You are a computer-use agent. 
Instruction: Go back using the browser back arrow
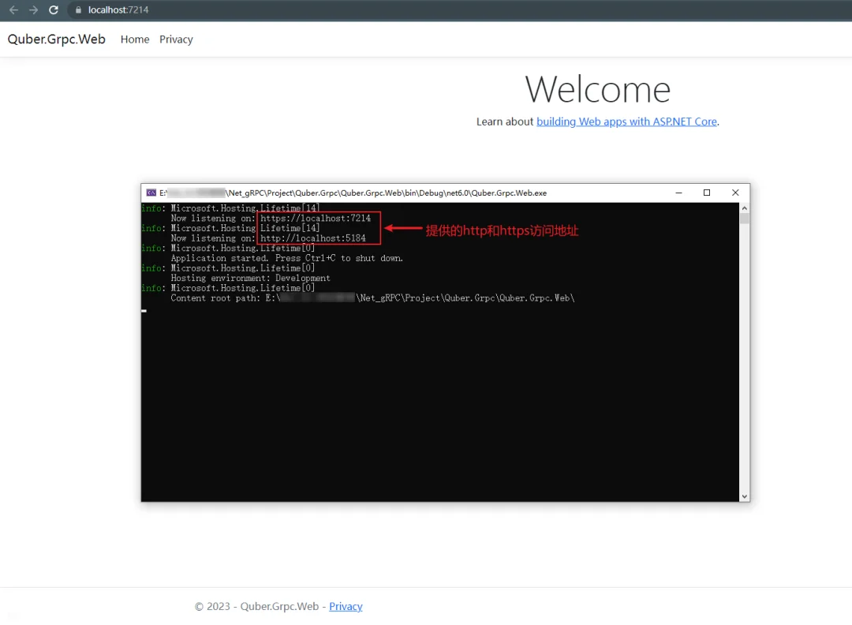coord(13,9)
